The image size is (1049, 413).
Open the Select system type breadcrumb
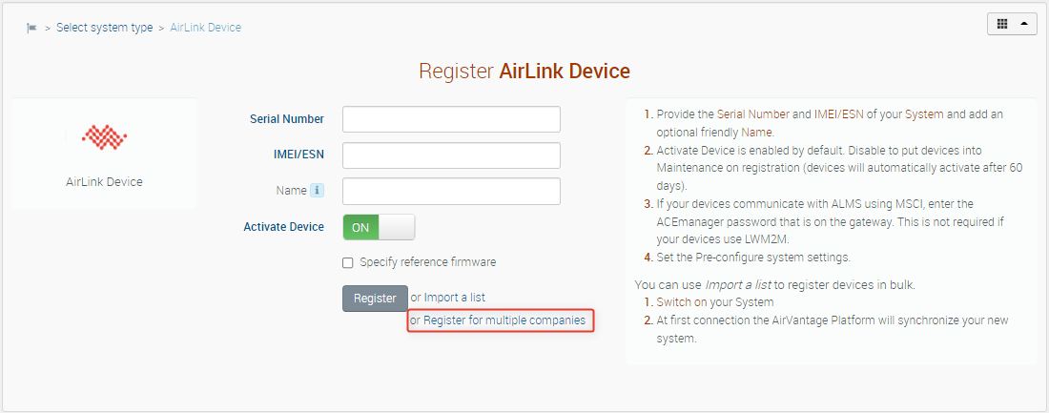104,28
